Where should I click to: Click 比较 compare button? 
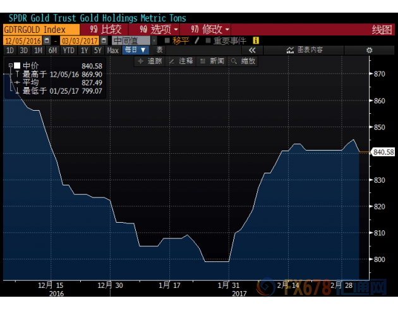[x=105, y=30]
